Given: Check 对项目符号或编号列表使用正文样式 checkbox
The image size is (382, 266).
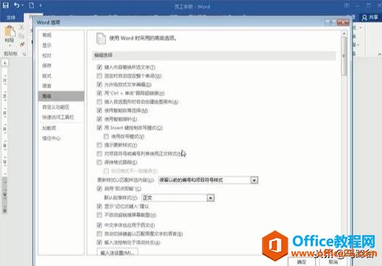Looking at the screenshot, I should 99,154.
